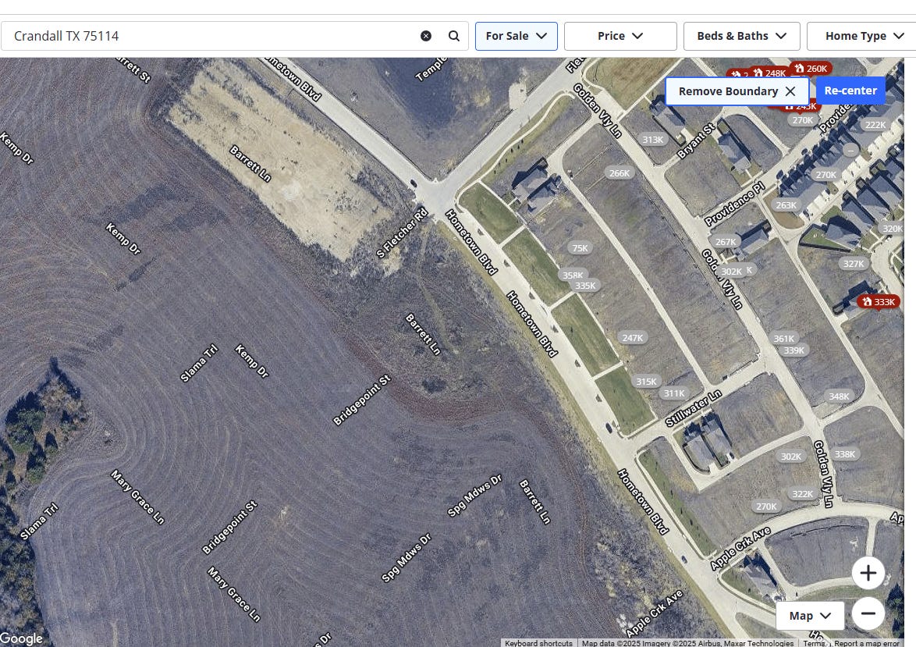916x647 pixels.
Task: Select the 322K price marker
Action: tap(802, 494)
